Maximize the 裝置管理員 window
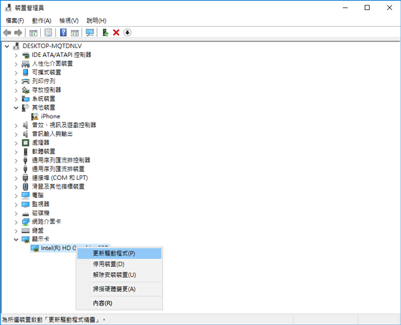Image resolution: width=401 pixels, height=325 pixels. 367,7
